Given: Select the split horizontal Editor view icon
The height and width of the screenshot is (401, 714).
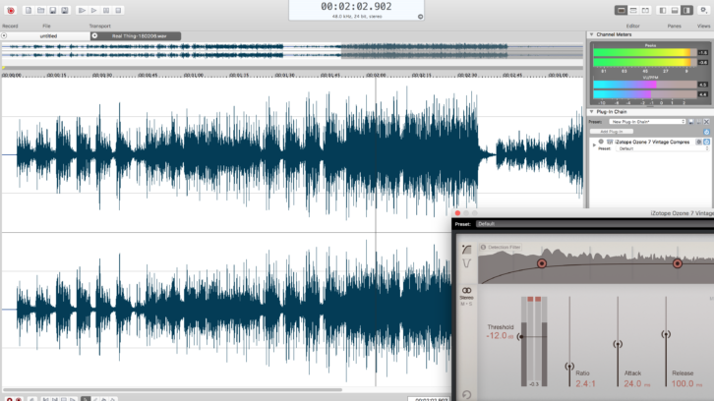Looking at the screenshot, I should [633, 10].
